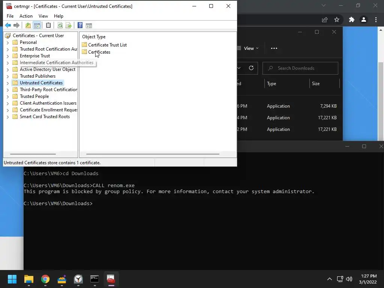Refresh the certmgr view
The image size is (384, 288).
click(x=60, y=25)
